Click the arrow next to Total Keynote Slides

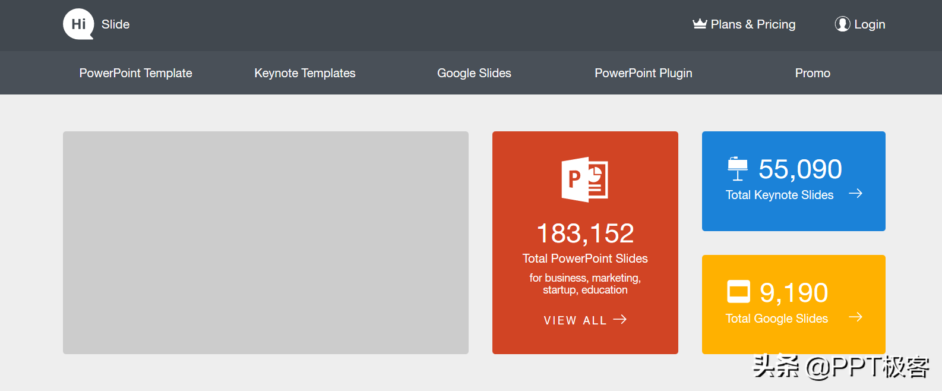tap(855, 194)
